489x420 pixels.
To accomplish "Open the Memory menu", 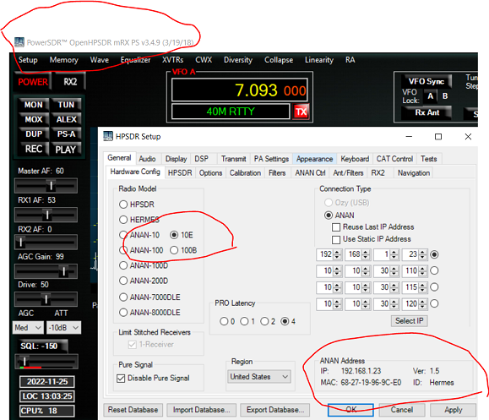I will tap(63, 60).
